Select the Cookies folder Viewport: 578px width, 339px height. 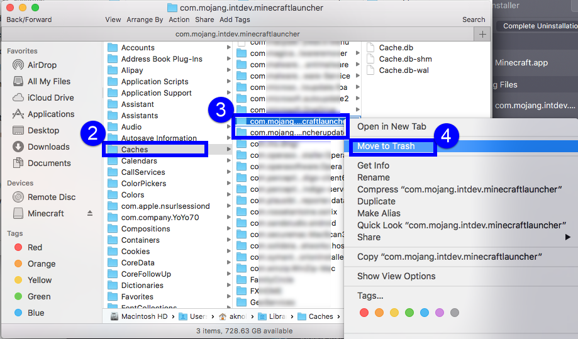click(x=135, y=252)
